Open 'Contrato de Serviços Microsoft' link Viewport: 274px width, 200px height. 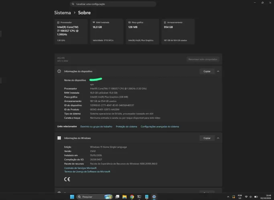tap(80, 168)
